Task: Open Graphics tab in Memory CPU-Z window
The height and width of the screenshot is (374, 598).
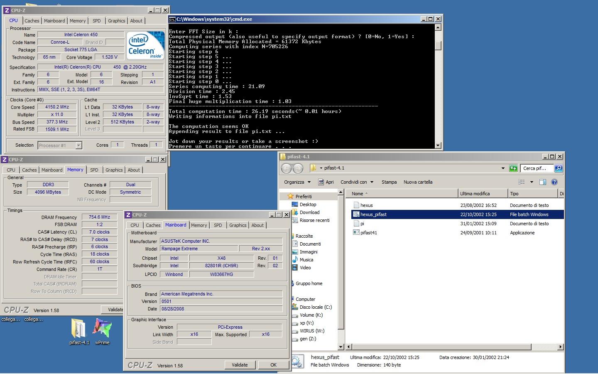Action: click(114, 170)
